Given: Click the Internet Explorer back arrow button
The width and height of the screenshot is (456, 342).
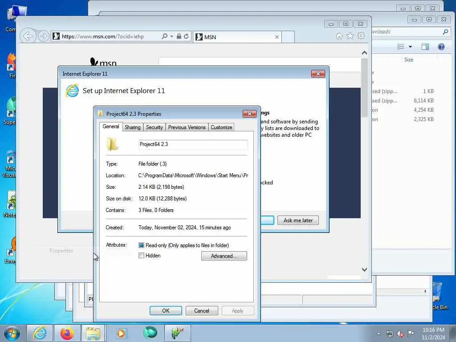Looking at the screenshot, I should 28,37.
